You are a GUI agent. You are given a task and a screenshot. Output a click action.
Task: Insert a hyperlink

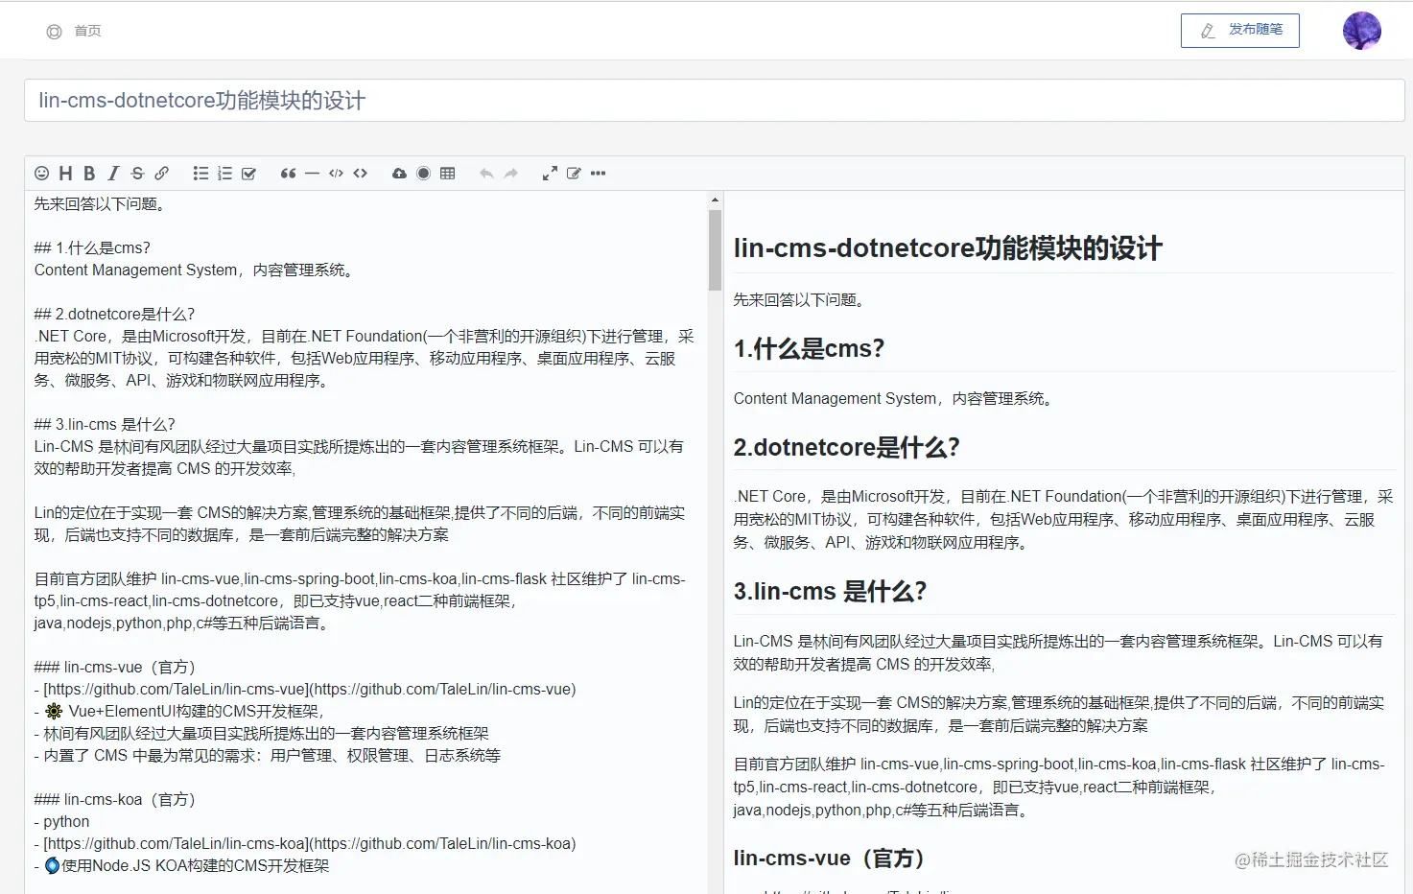[162, 174]
